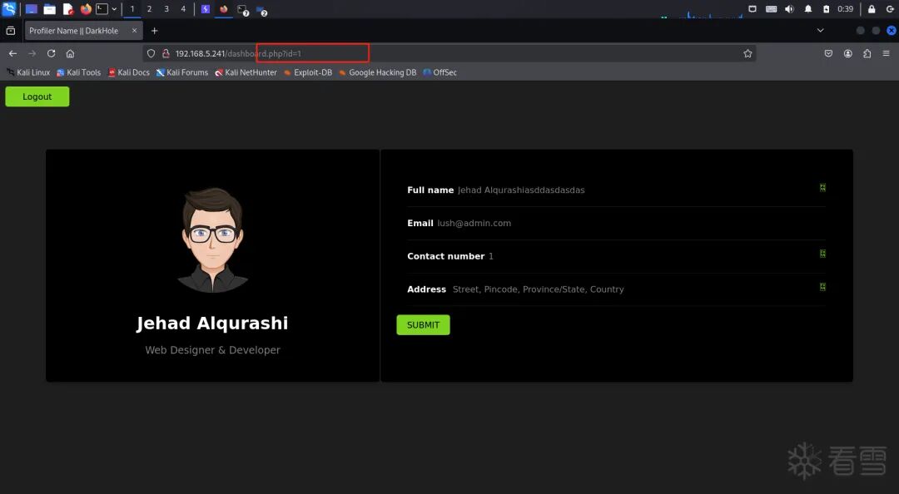Open the extensions puzzle-piece icon

click(x=867, y=53)
